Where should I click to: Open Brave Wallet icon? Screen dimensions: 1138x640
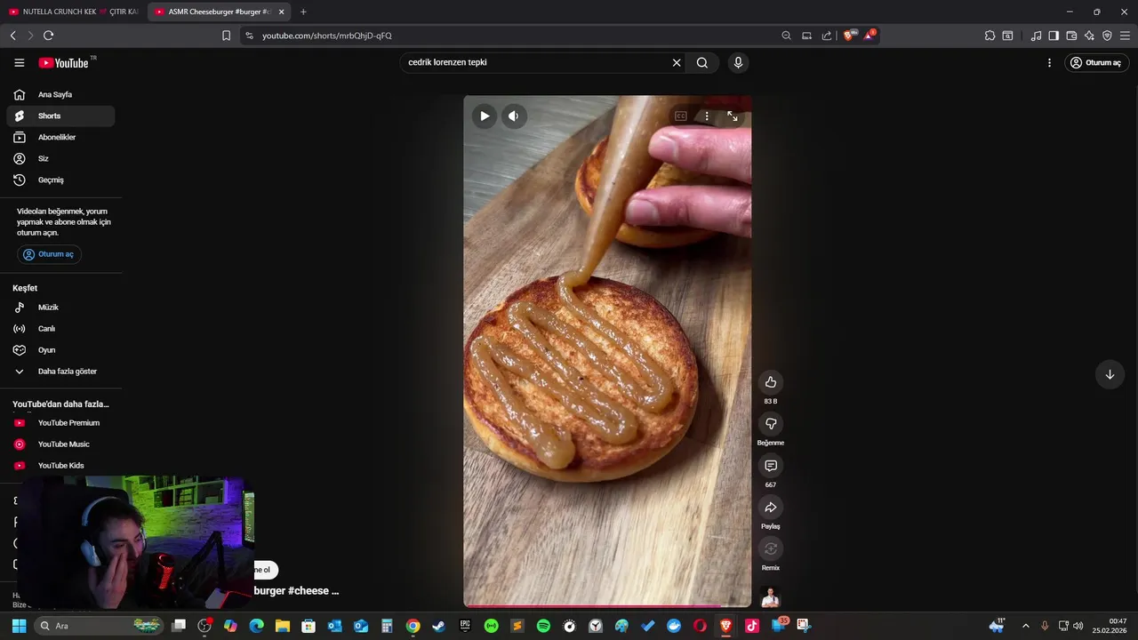click(1071, 36)
